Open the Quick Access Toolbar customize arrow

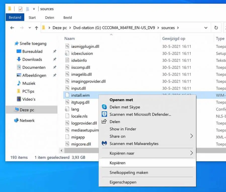[x=34, y=9]
